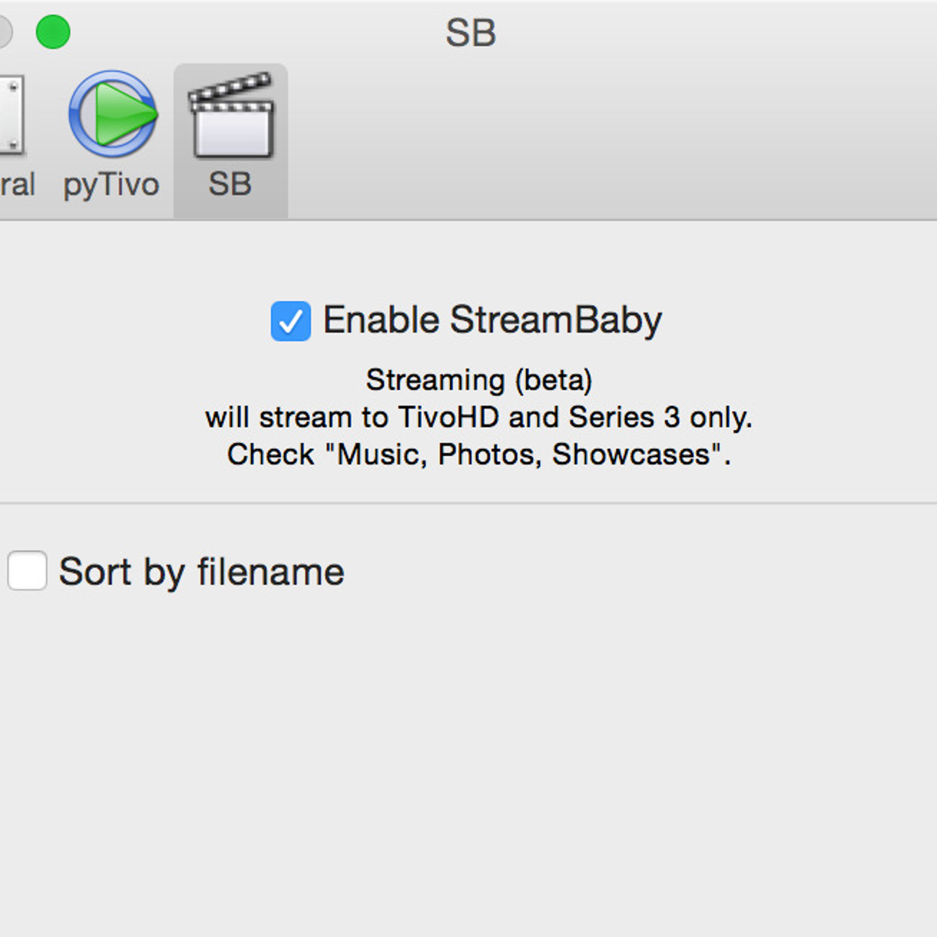Enable the Sort by filename checkbox
The width and height of the screenshot is (937, 937).
(x=27, y=570)
